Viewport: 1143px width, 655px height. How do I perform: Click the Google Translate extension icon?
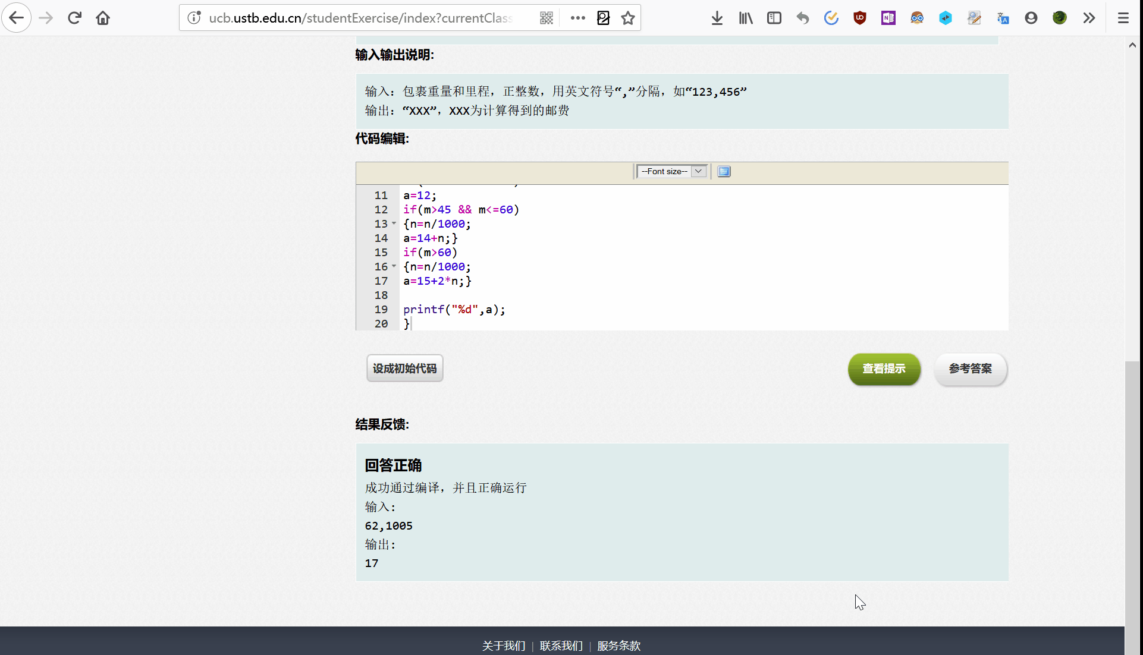pos(1003,18)
